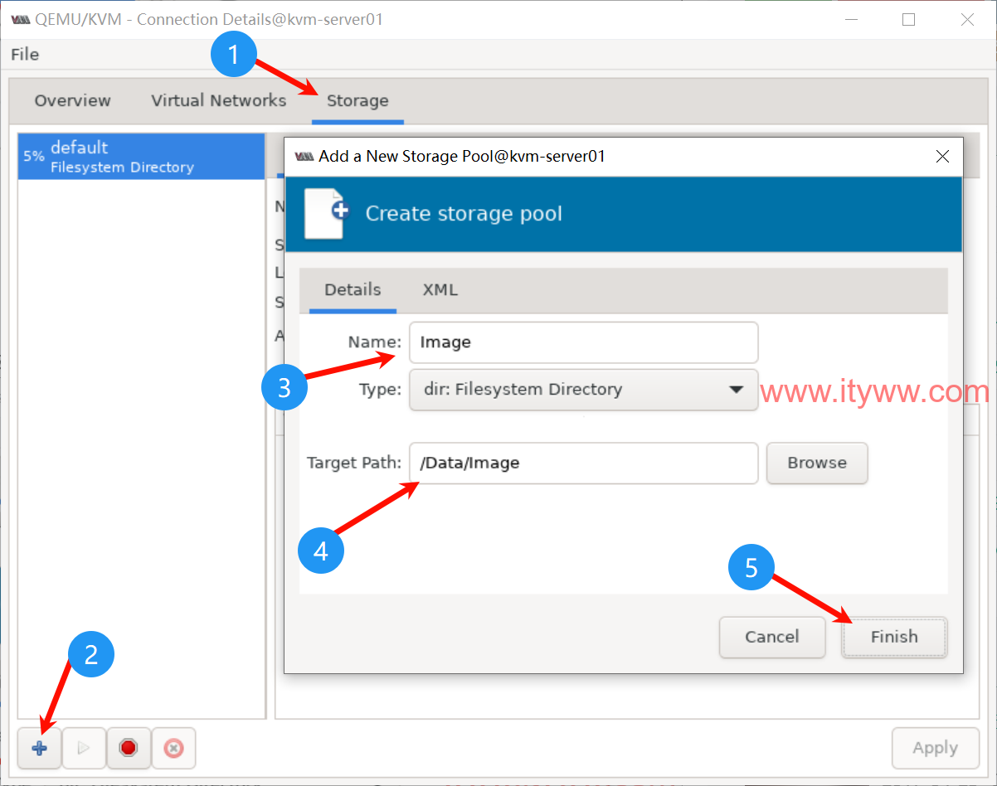Open the Virtual Networks tab
The height and width of the screenshot is (786, 997).
click(x=218, y=101)
